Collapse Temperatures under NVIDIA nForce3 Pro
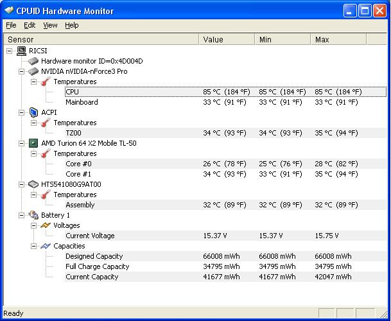 point(33,82)
